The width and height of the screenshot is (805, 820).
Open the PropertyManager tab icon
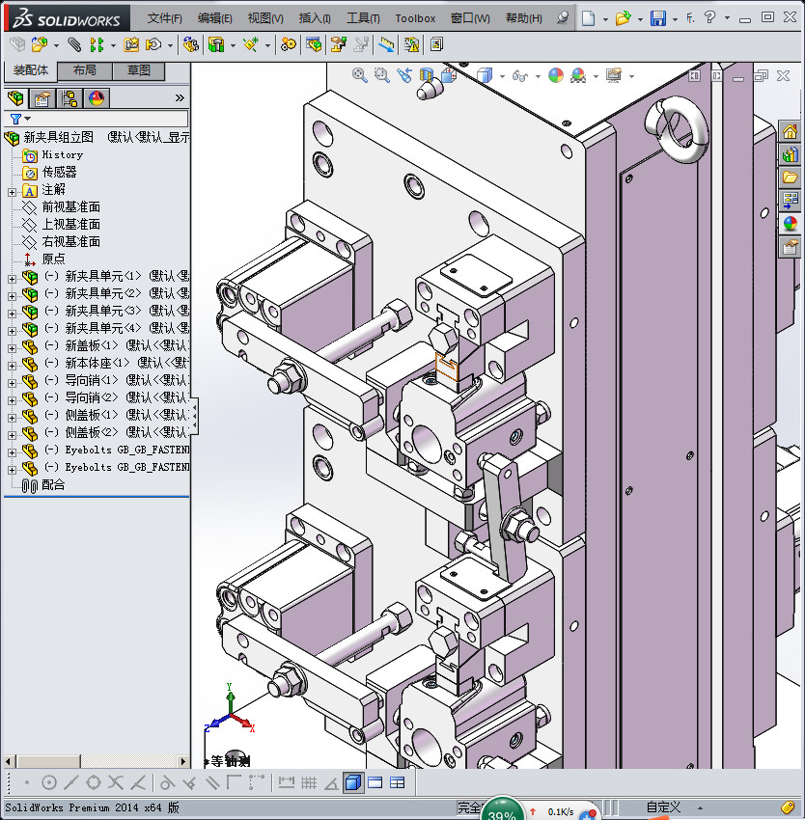42,97
